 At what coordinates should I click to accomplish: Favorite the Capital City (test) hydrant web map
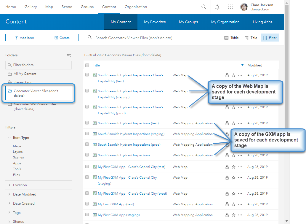pyautogui.click(x=233, y=75)
